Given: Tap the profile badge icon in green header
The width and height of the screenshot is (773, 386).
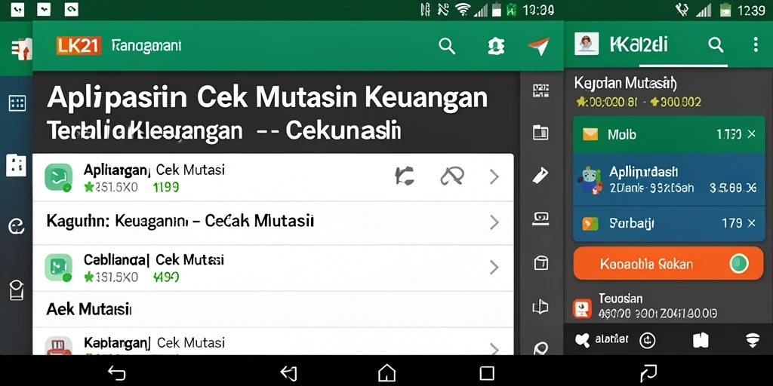Looking at the screenshot, I should tap(495, 46).
